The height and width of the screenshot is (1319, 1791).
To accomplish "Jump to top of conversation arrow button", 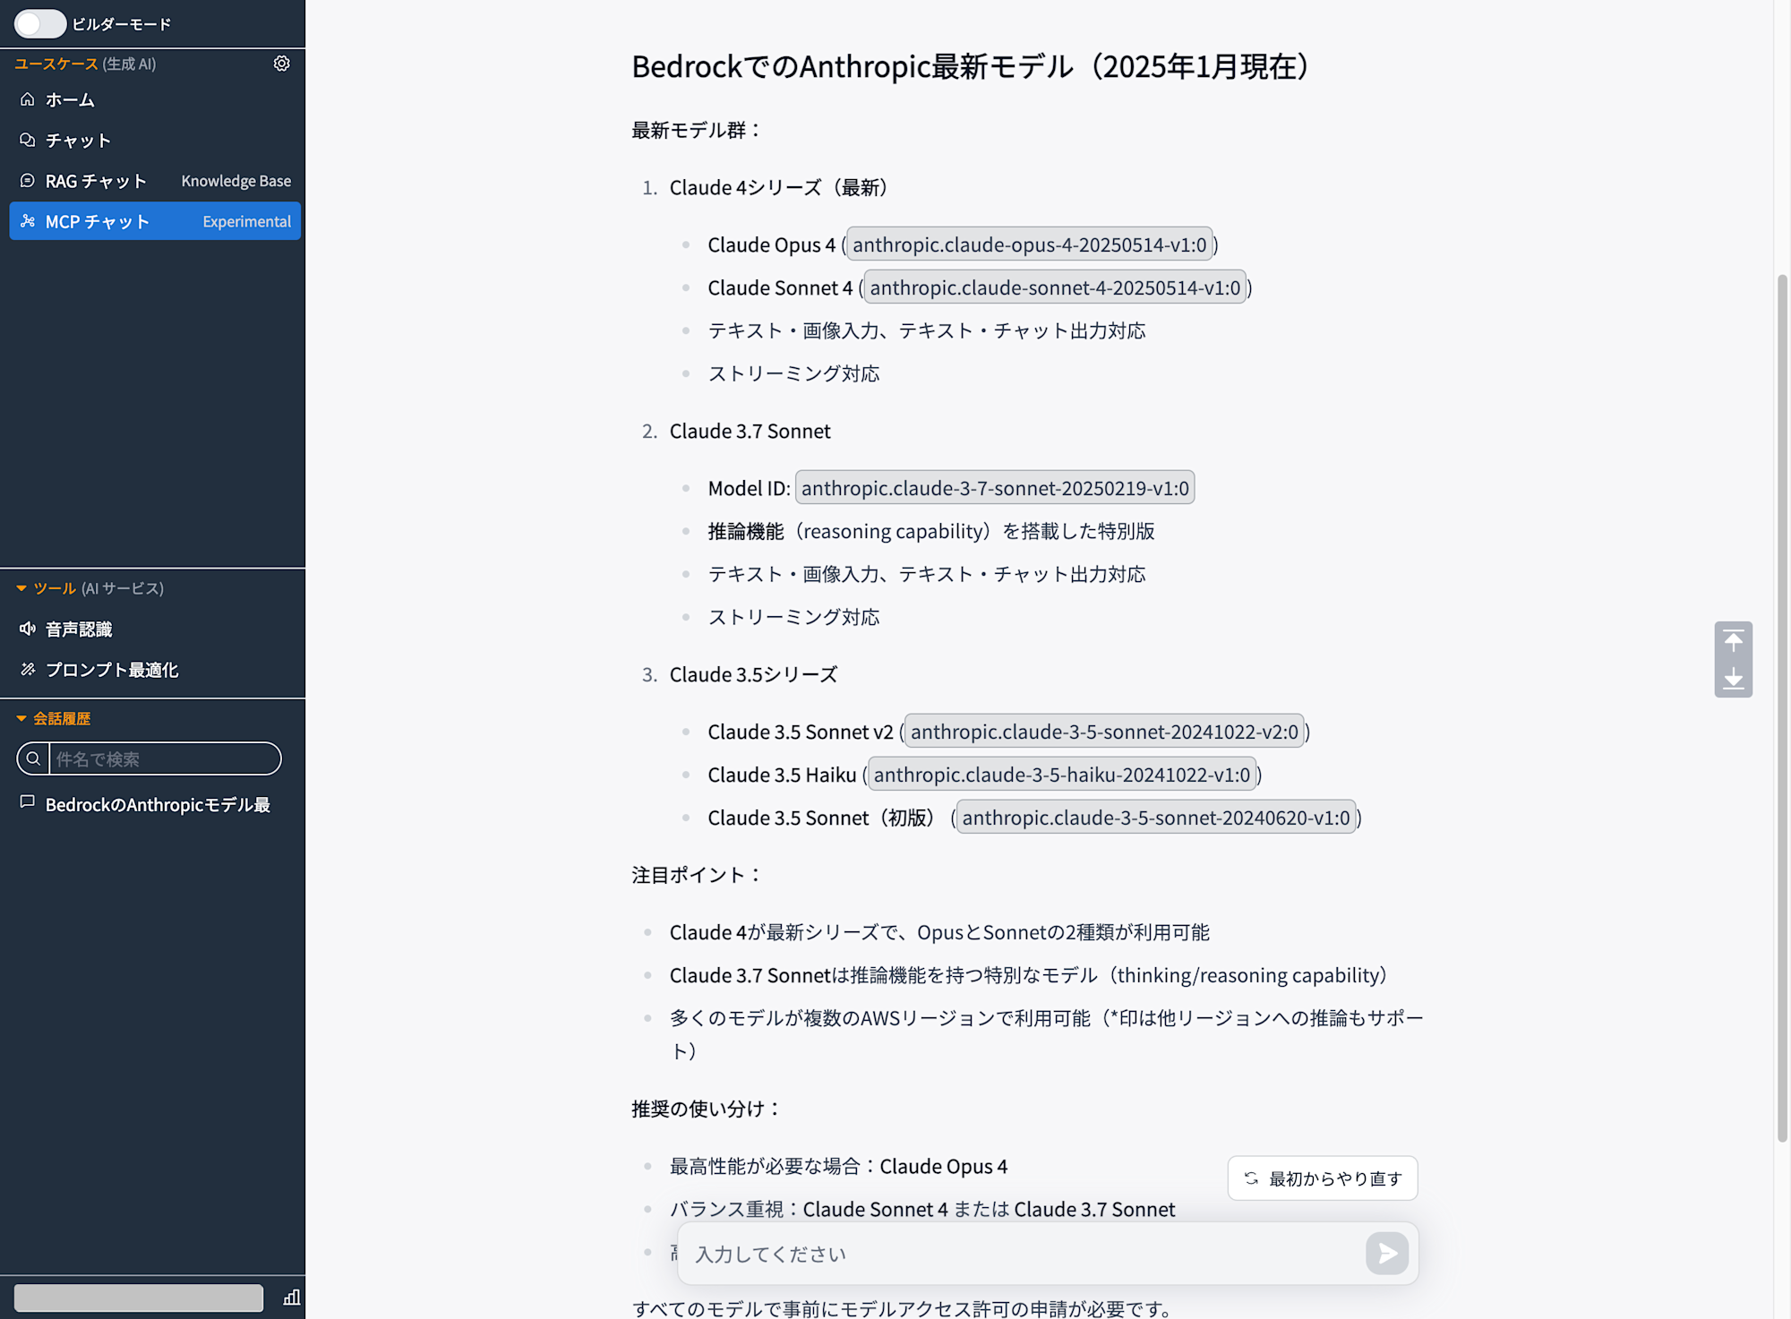I will click(x=1734, y=640).
